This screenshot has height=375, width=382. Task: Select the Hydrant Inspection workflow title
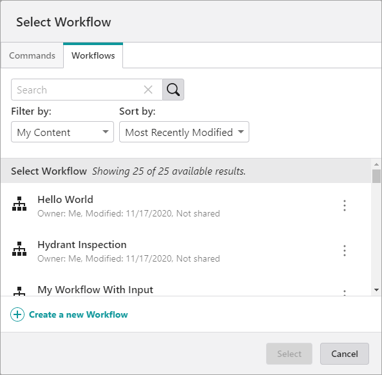[x=82, y=245]
